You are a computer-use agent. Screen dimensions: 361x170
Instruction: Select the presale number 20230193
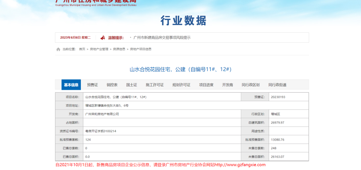[278, 97]
